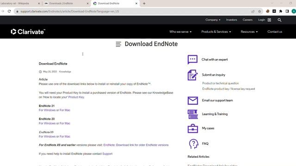The image size is (296, 166).
Task: Click the article list icon beside title
Action: coord(118,44)
